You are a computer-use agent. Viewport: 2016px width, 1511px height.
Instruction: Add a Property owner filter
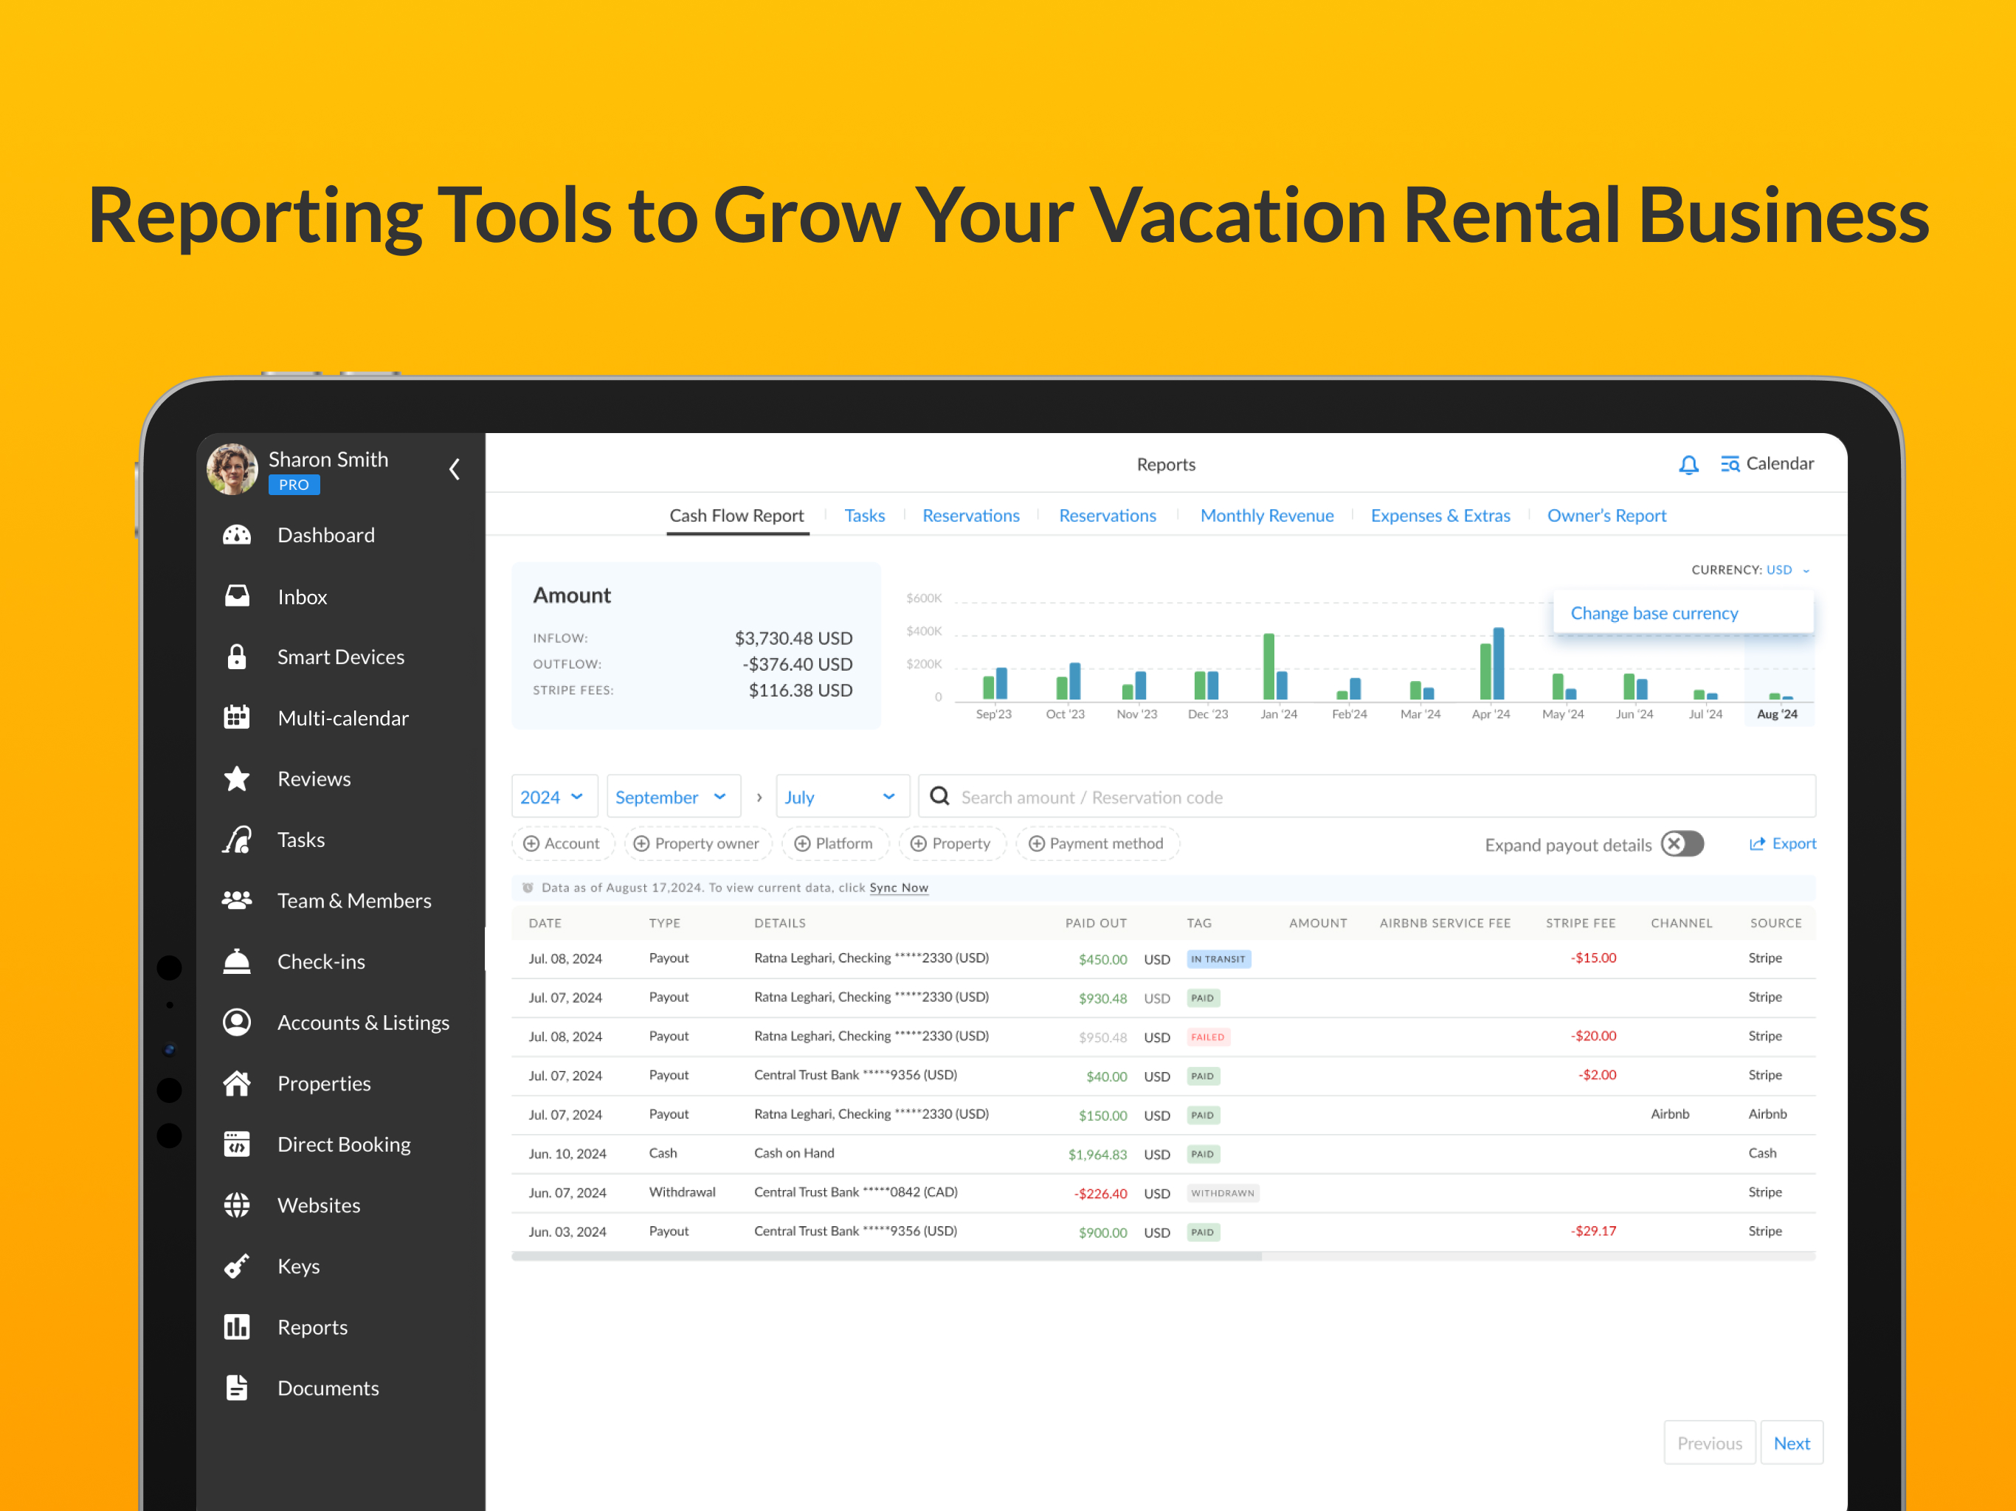pyautogui.click(x=697, y=844)
